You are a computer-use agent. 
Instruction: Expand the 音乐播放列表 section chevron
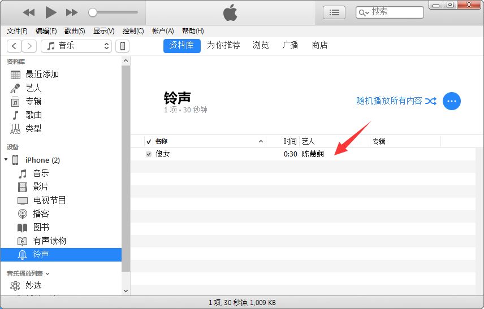click(x=47, y=273)
